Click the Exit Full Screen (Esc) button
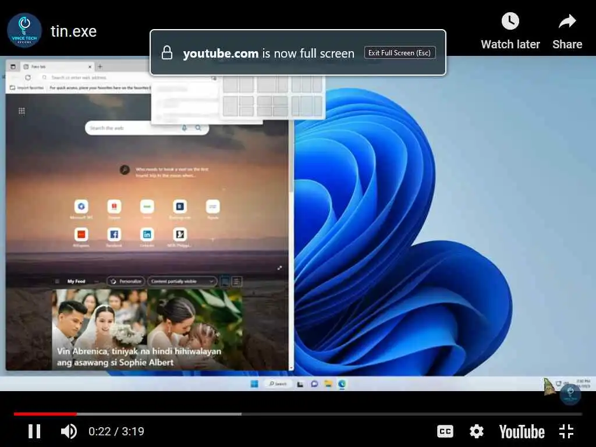The height and width of the screenshot is (447, 596). coord(399,53)
